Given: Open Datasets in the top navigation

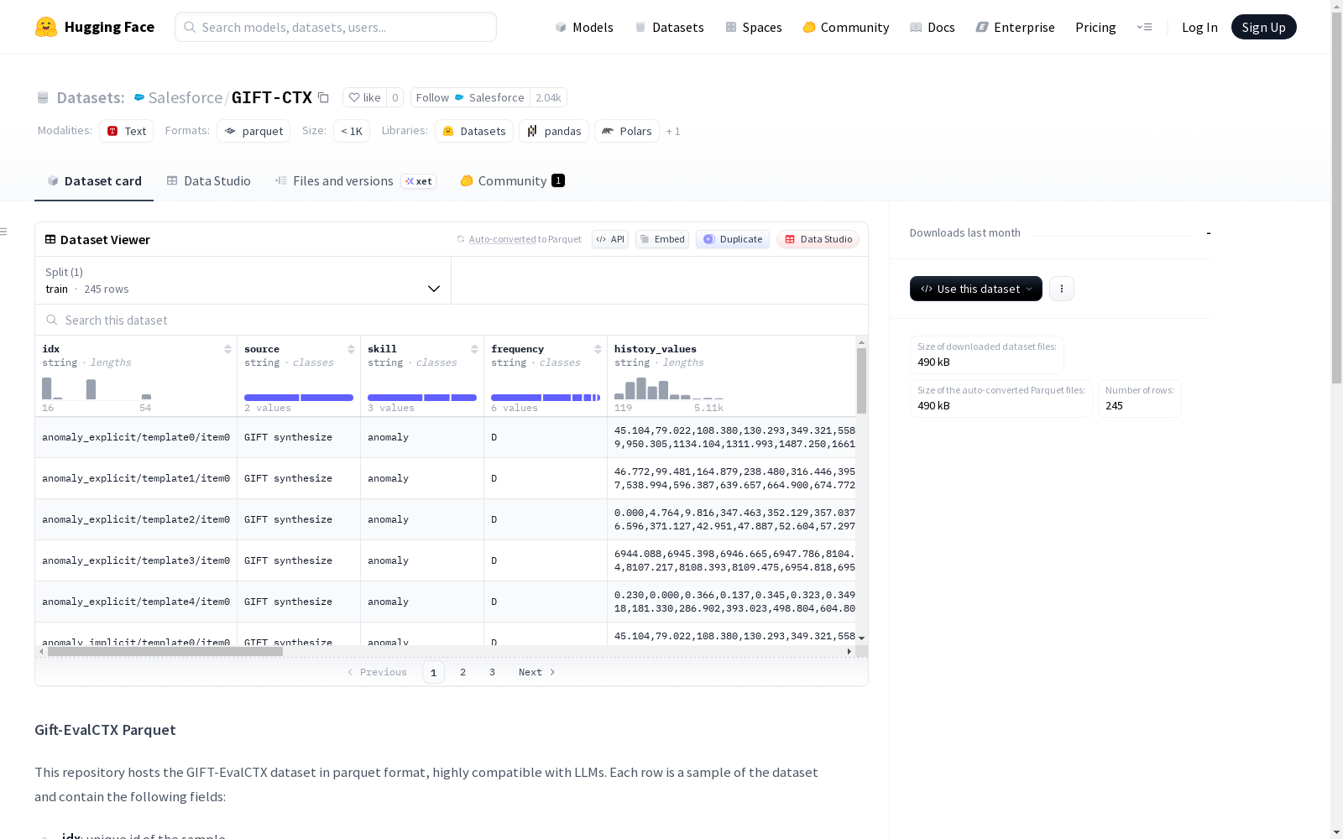Looking at the screenshot, I should pos(669,27).
